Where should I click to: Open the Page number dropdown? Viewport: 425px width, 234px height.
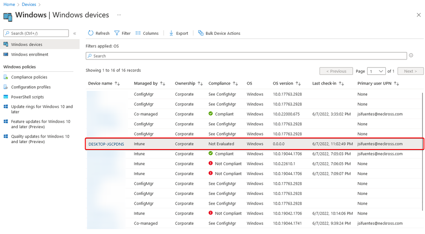click(x=376, y=71)
